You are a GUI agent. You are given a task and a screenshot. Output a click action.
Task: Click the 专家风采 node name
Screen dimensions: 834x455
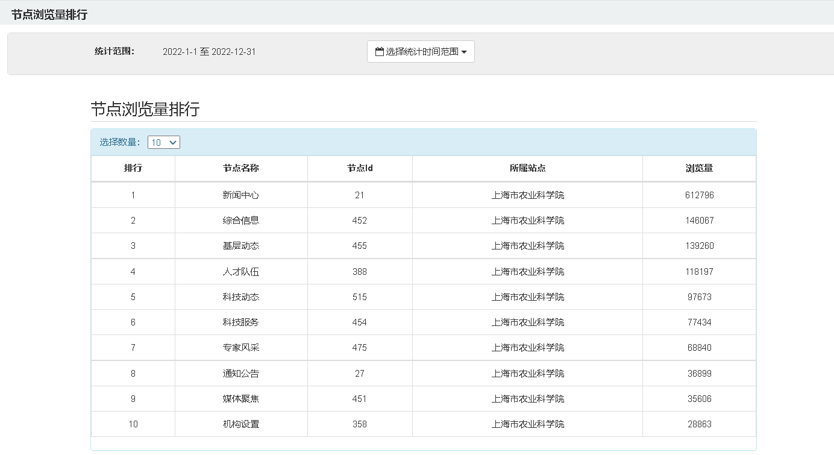tap(241, 348)
